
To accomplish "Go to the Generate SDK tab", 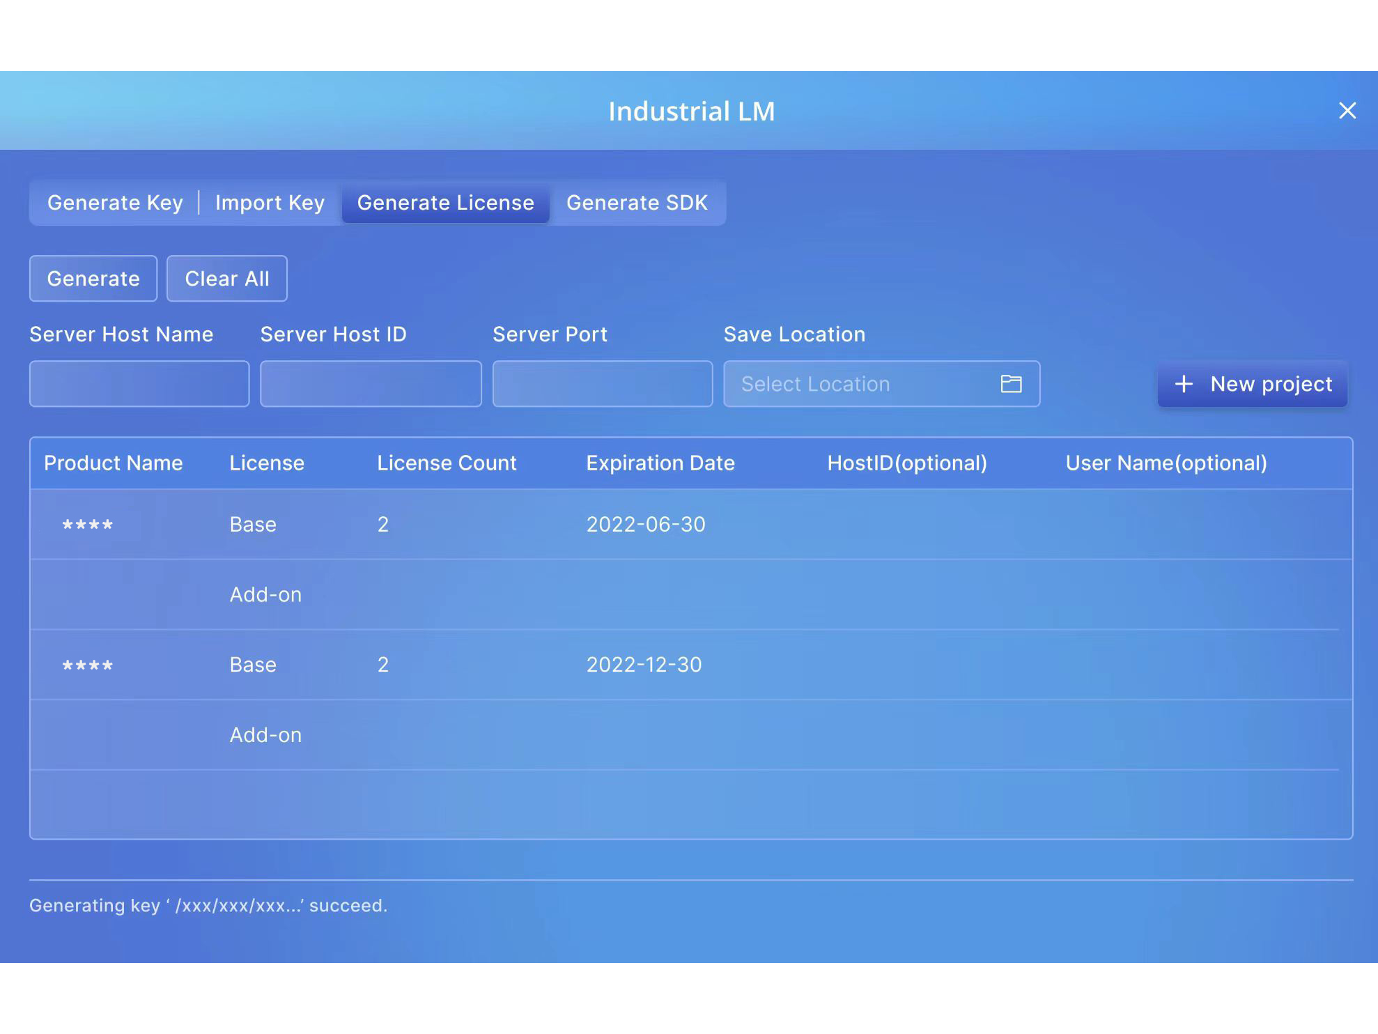I will pos(637,203).
